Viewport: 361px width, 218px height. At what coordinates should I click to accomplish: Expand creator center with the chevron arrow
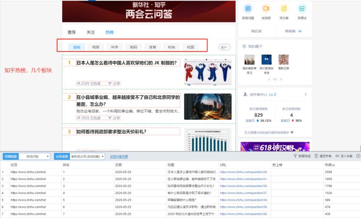coord(305,94)
